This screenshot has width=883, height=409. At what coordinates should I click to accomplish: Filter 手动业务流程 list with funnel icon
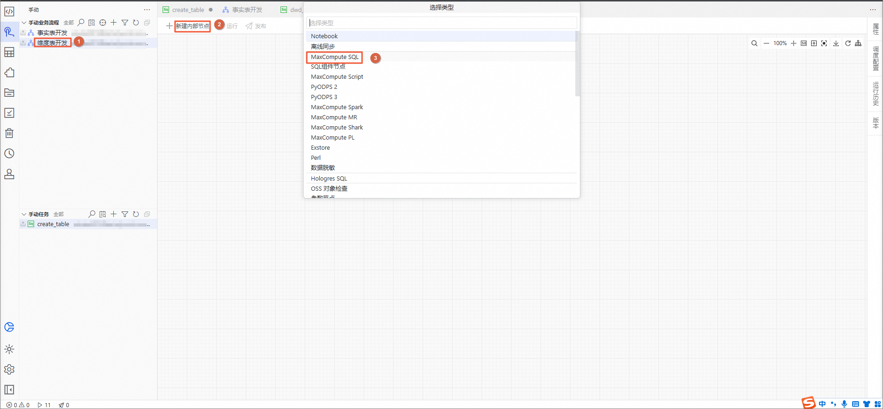coord(125,22)
